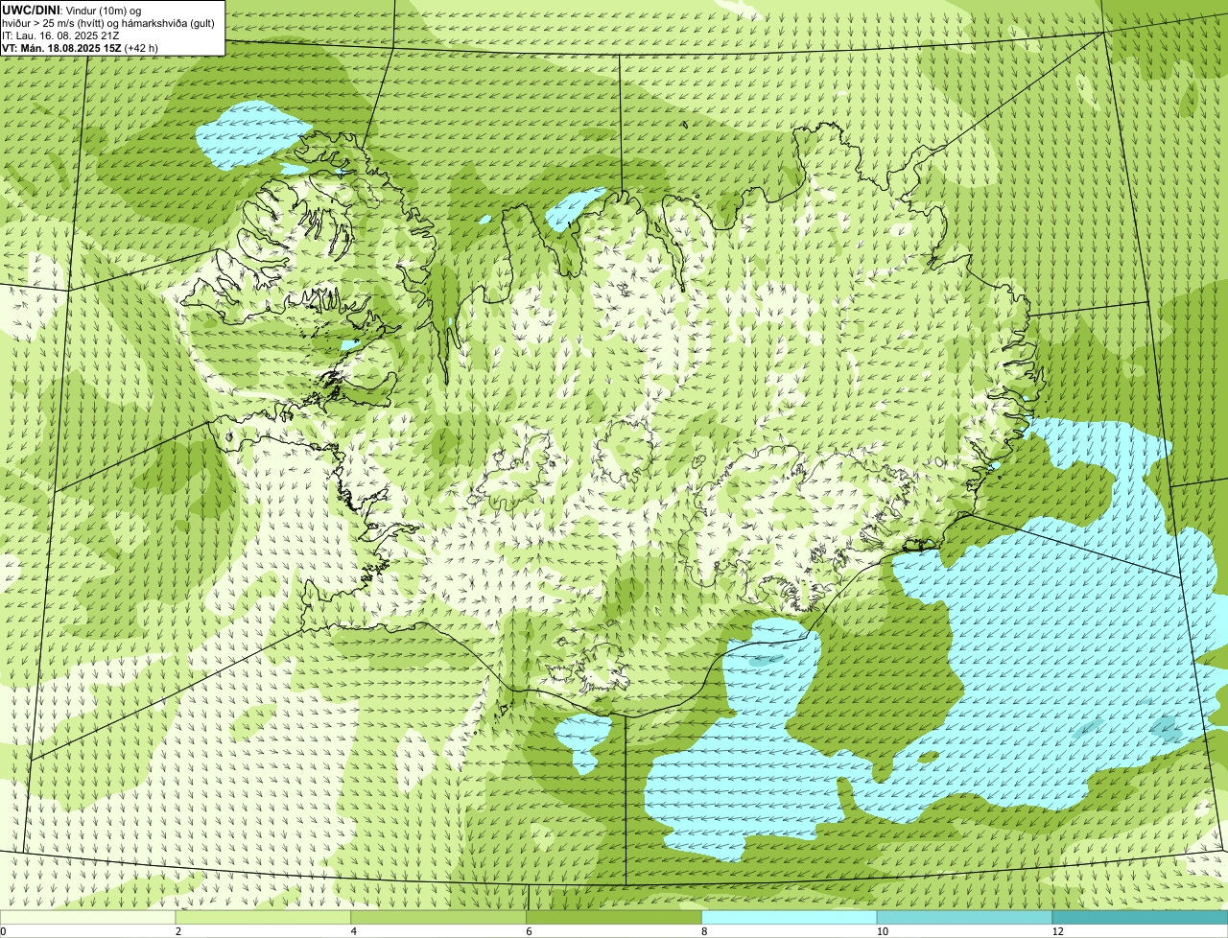Click the 'hviður > 25 m/s (hvítt)' legend line
The width and height of the screenshot is (1228, 938).
[x=108, y=22]
